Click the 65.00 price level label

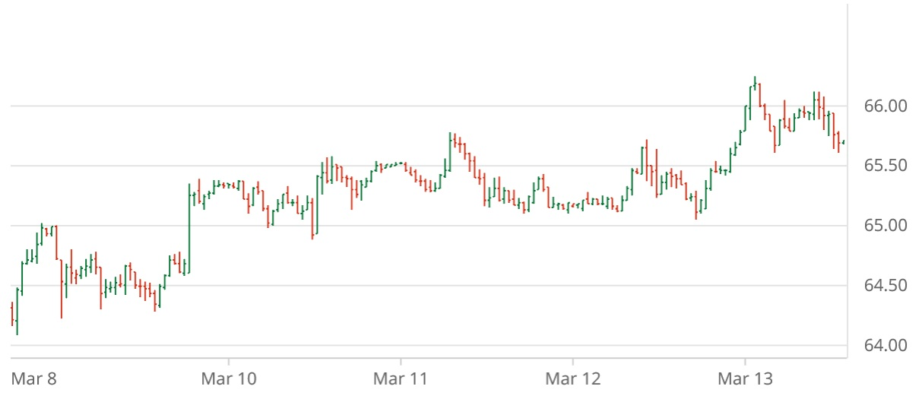click(x=886, y=226)
